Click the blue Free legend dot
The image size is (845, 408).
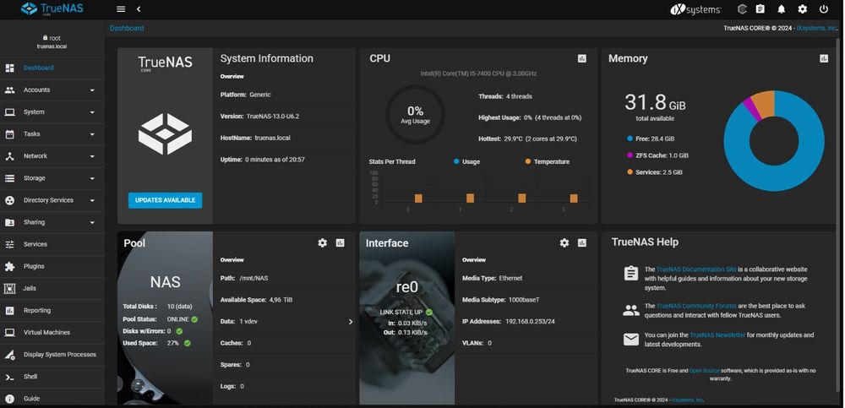630,139
